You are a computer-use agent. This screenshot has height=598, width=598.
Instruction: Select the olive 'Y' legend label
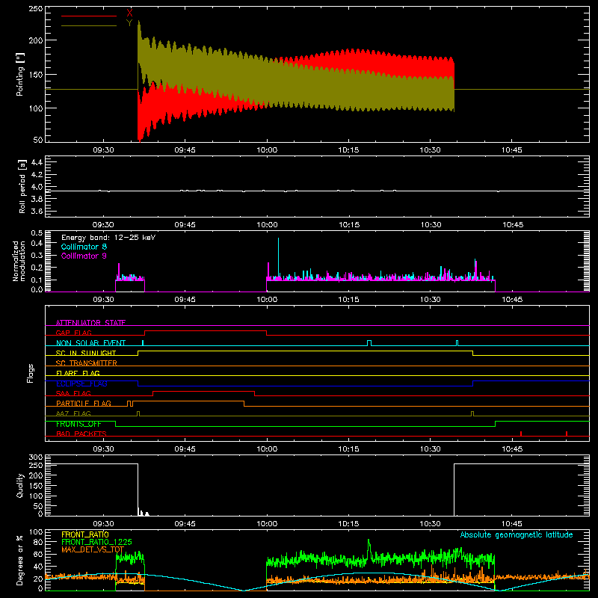(x=129, y=23)
